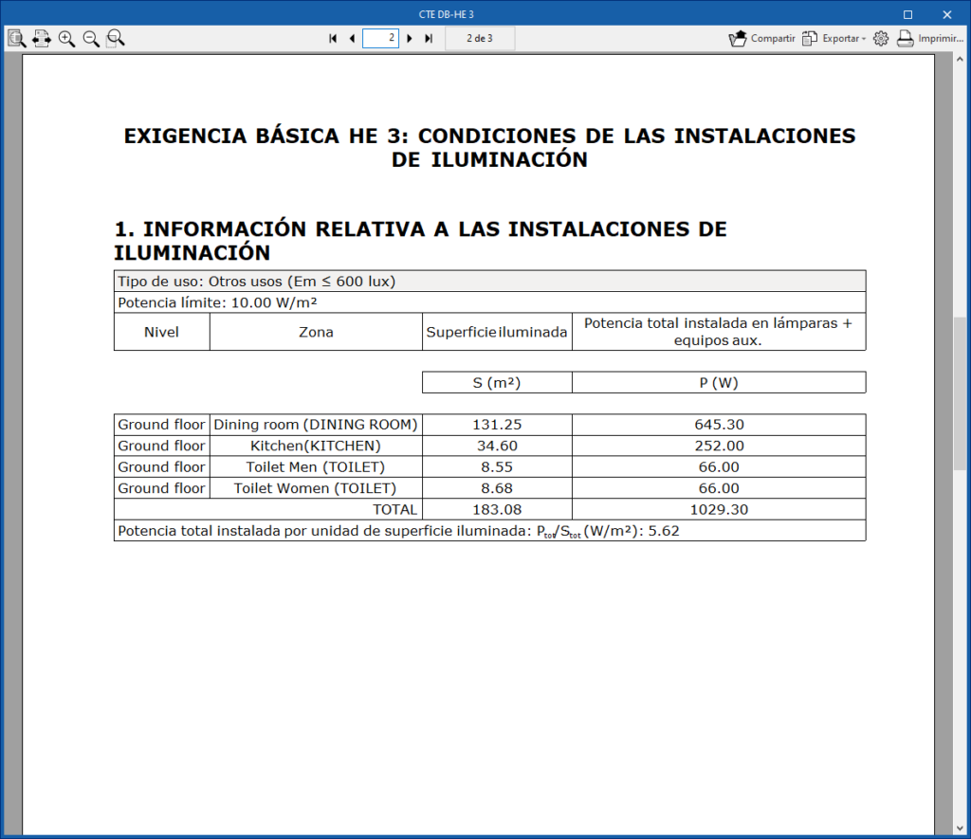Click the zoom in magnifier icon
Screen dimensions: 971x839
pyautogui.click(x=66, y=38)
